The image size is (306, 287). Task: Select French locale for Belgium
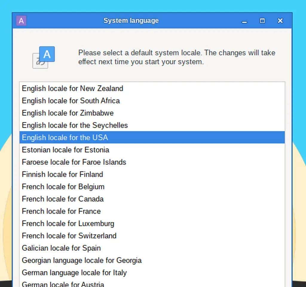[63, 187]
